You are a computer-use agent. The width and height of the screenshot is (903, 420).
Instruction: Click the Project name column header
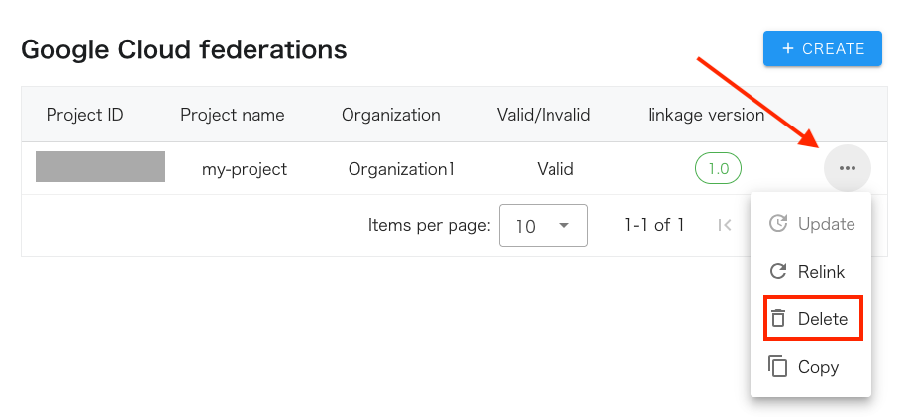[x=232, y=115]
